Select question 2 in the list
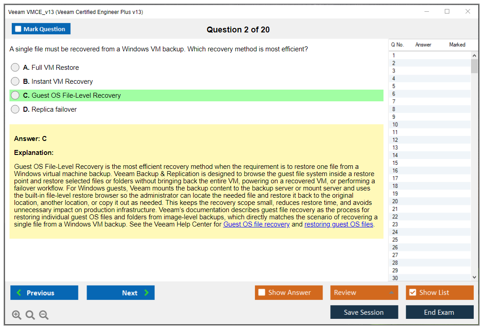This screenshot has width=485, height=331. click(x=430, y=63)
